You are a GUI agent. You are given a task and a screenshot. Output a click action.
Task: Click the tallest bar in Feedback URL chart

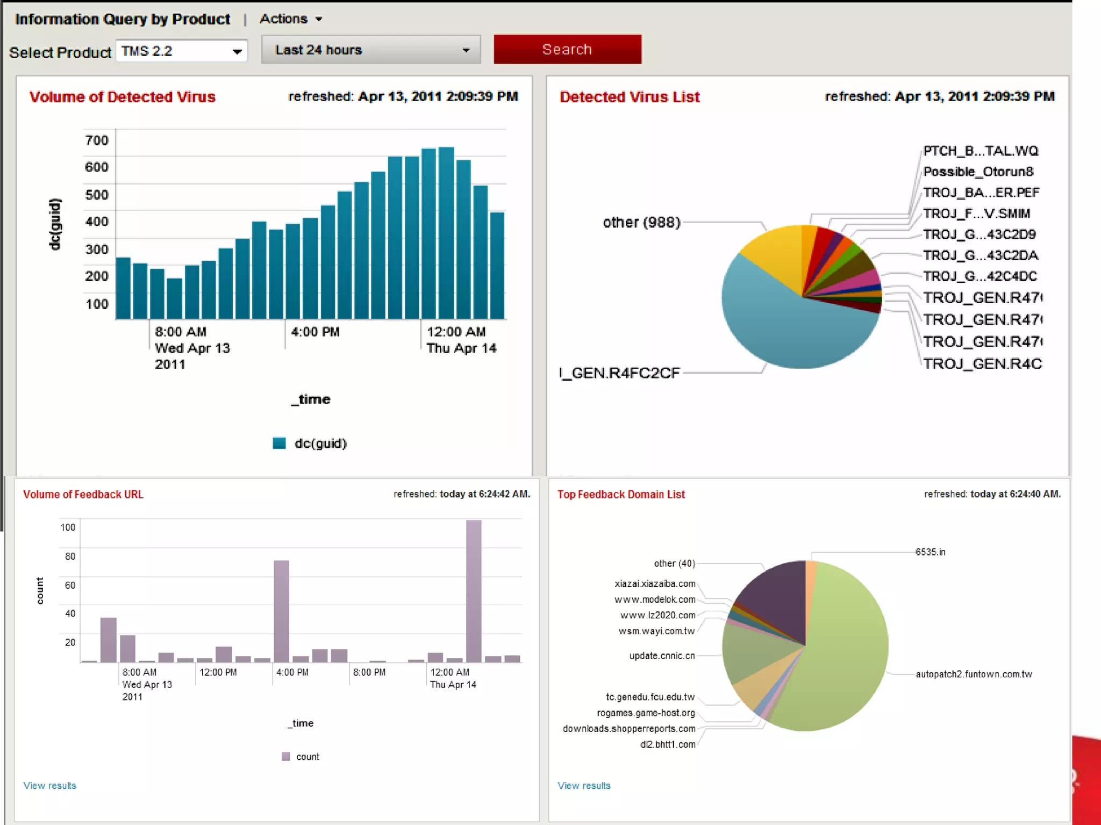pyautogui.click(x=474, y=591)
